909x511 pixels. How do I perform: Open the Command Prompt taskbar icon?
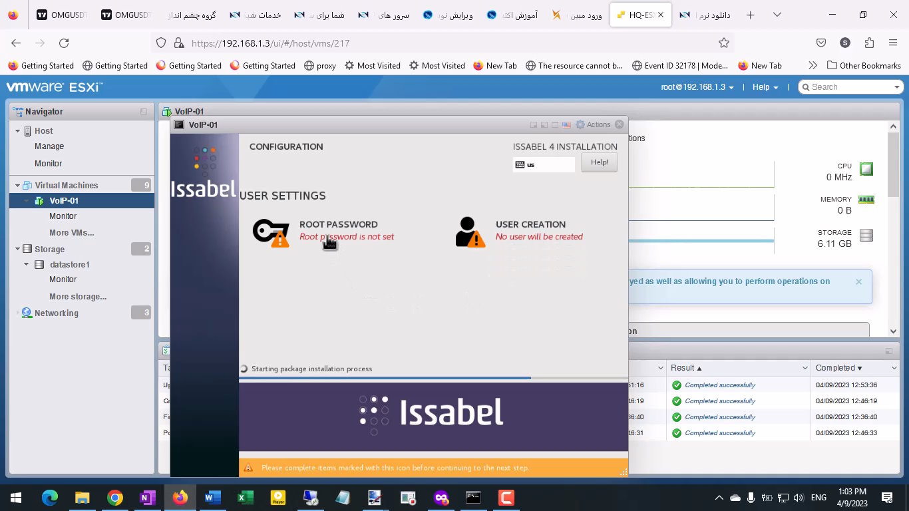(x=473, y=497)
